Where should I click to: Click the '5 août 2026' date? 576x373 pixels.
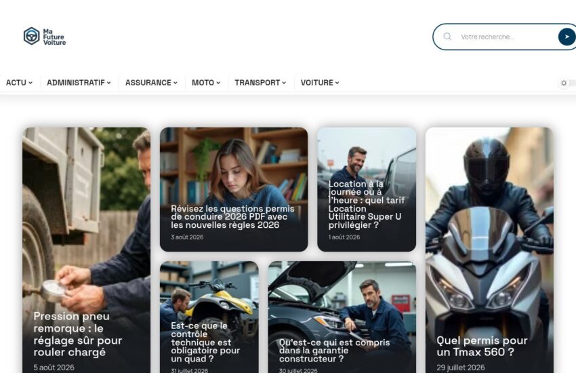(x=54, y=368)
